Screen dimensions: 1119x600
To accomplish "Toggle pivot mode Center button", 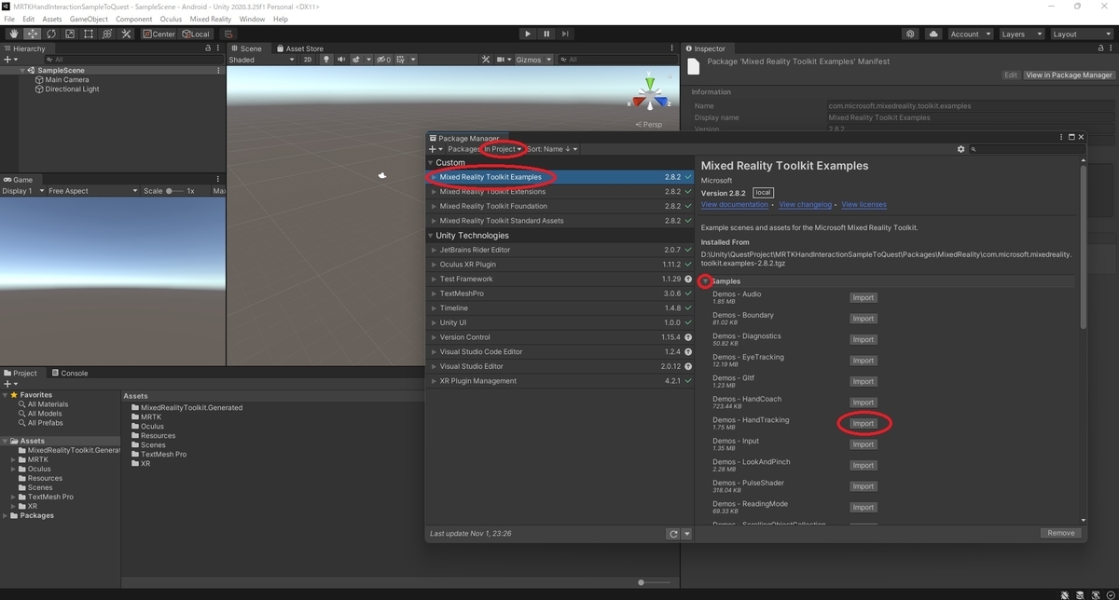I will [159, 34].
